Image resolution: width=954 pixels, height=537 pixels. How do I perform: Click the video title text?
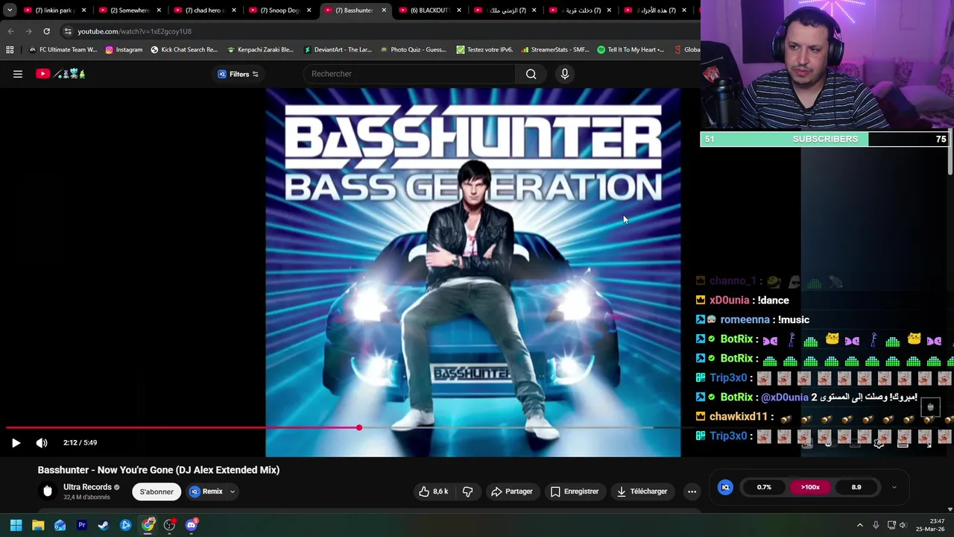pyautogui.click(x=159, y=470)
